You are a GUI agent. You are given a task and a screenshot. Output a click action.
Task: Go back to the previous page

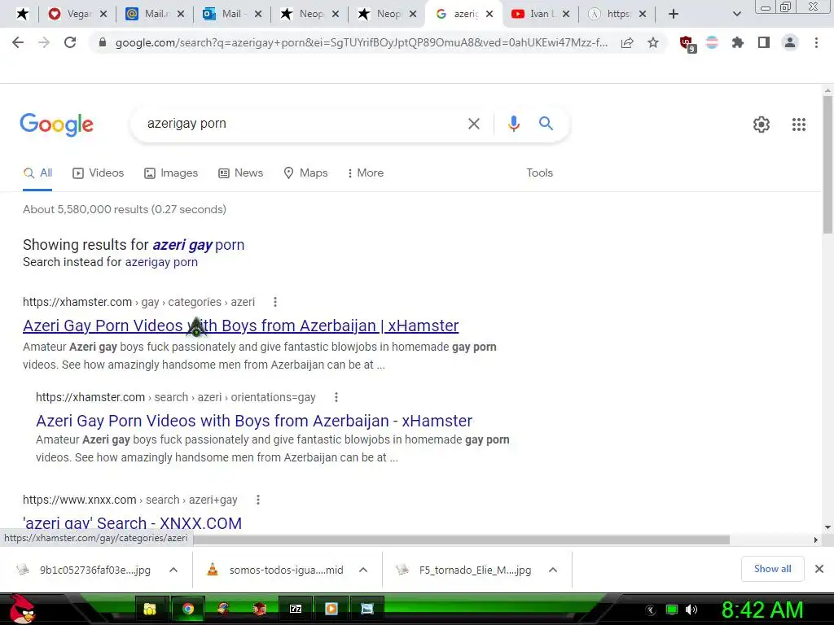pos(18,42)
